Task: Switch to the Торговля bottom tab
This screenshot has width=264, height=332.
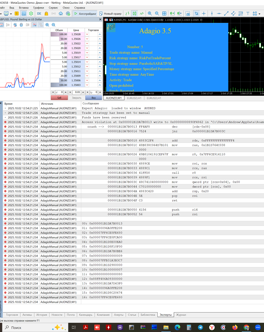Action: click(x=12, y=315)
